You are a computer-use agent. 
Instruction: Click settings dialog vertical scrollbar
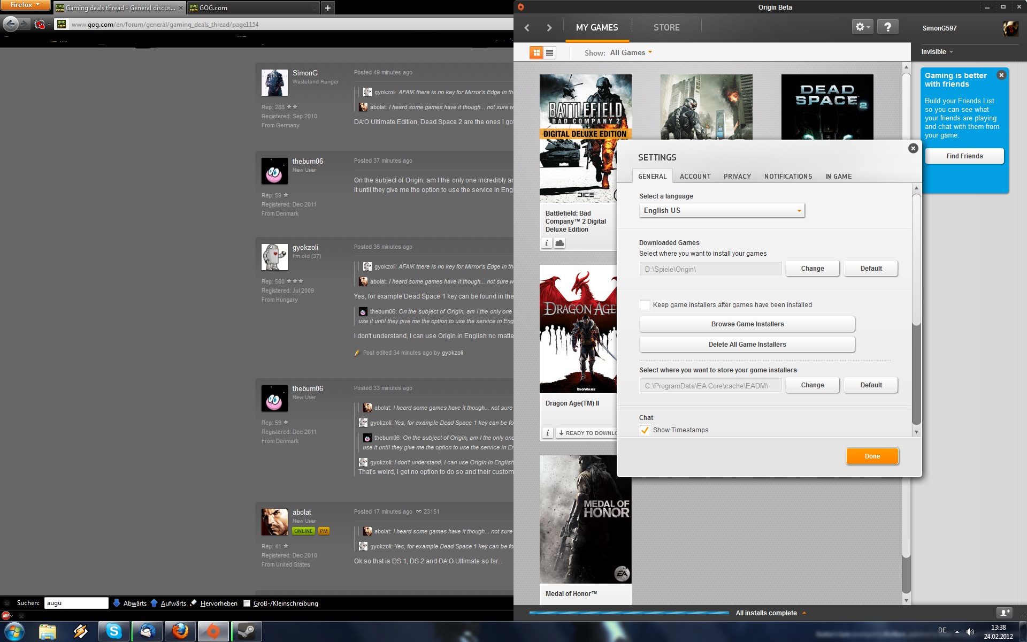[916, 260]
